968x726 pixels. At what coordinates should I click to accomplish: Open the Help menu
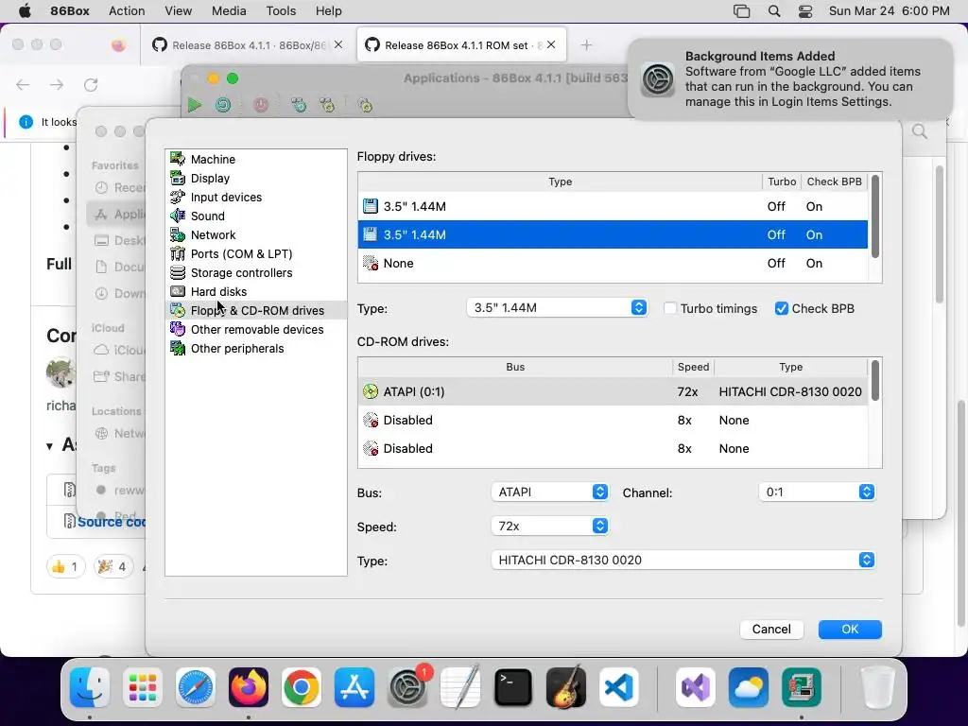(328, 11)
